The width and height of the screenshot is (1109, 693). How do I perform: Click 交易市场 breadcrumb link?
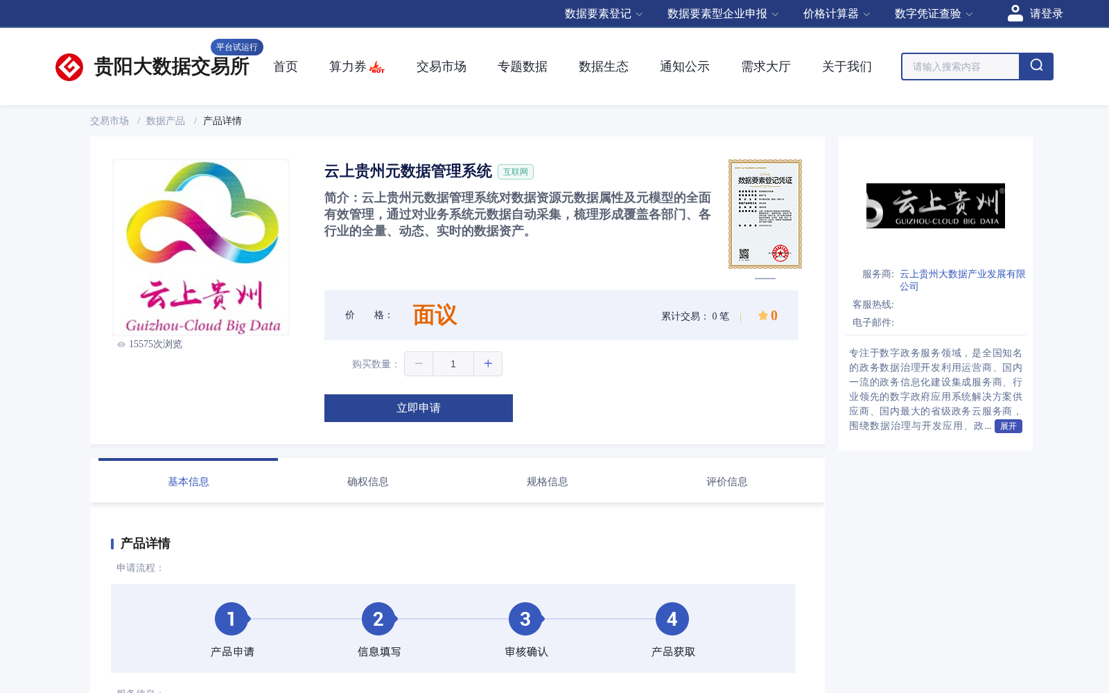coord(110,121)
